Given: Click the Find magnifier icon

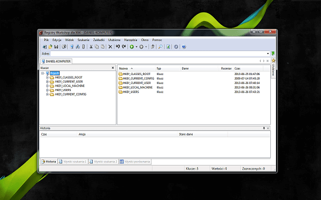Looking at the screenshot, I should pos(160,46).
